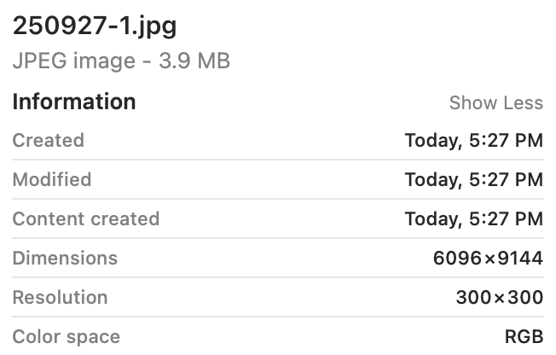The height and width of the screenshot is (355, 556).
Task: Select the file name 250927-1.jpg
Action: (95, 26)
